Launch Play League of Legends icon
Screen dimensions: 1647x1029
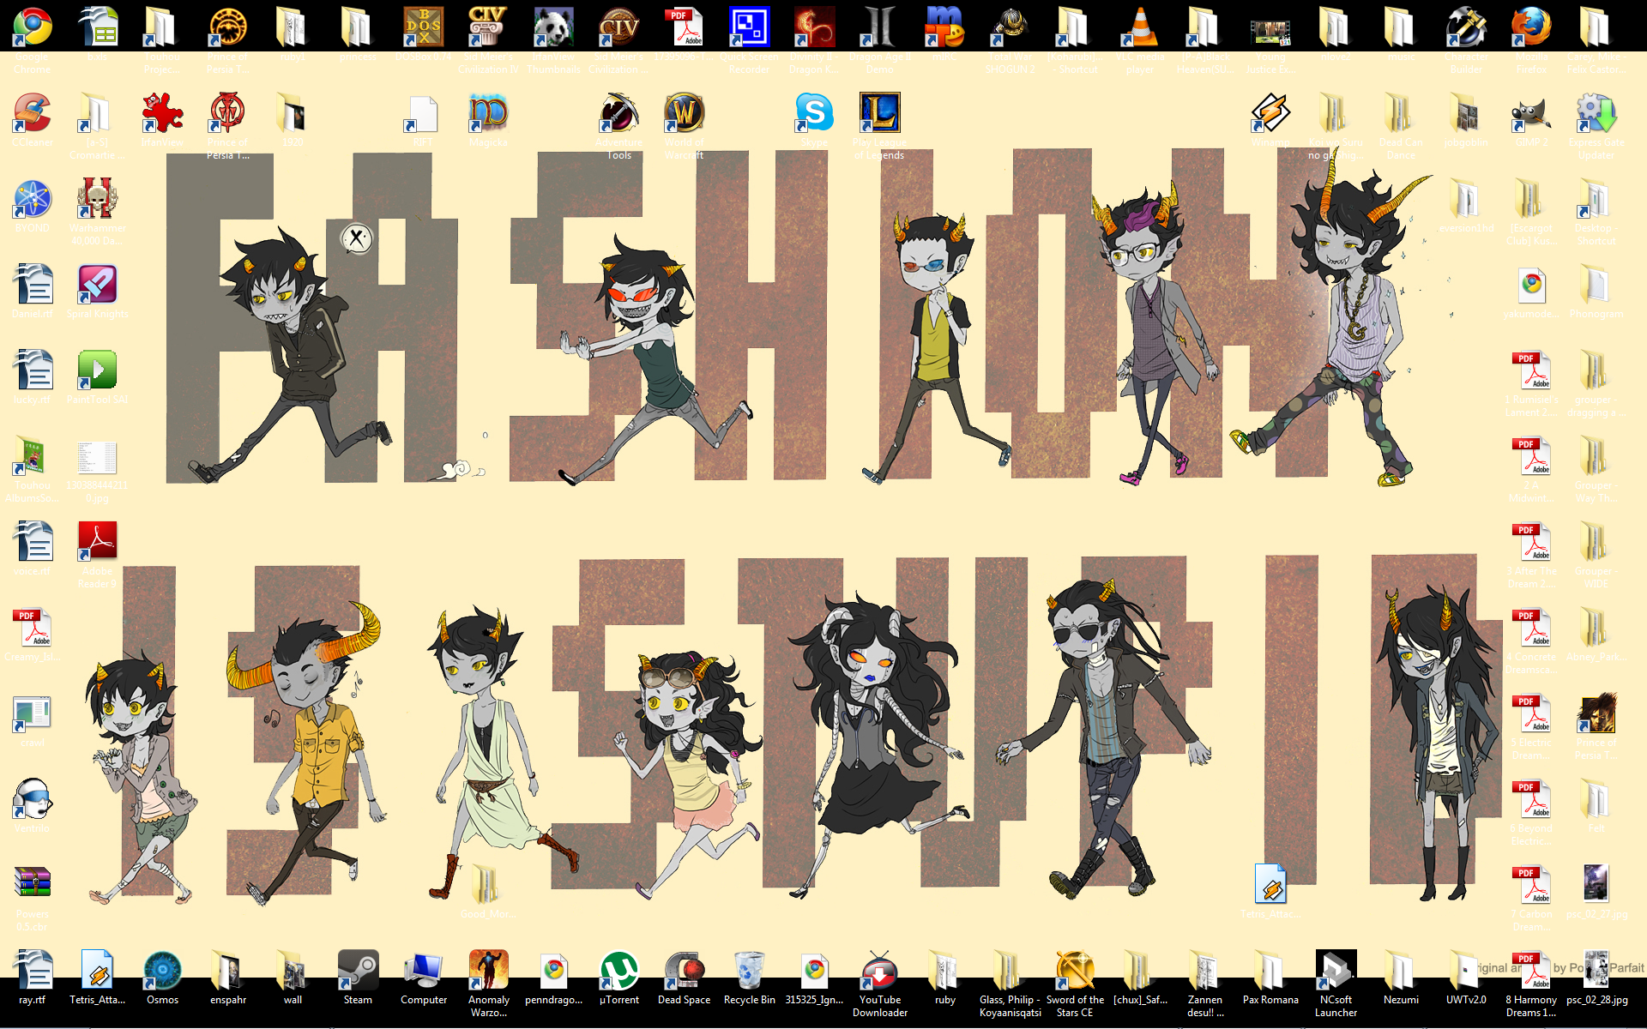click(879, 113)
